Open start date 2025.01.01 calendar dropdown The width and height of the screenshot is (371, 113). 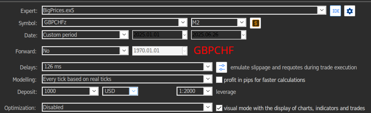pyautogui.click(x=185, y=35)
